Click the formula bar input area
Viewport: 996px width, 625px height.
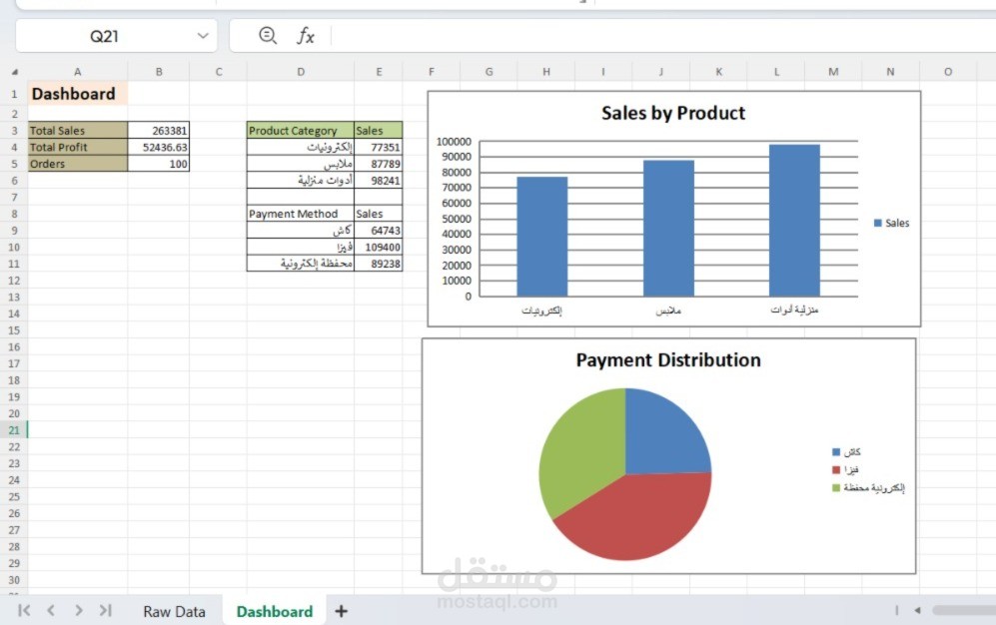663,36
